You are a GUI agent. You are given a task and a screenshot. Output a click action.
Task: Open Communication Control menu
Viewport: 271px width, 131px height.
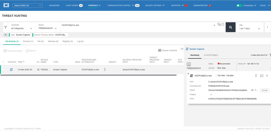[x=121, y=5]
